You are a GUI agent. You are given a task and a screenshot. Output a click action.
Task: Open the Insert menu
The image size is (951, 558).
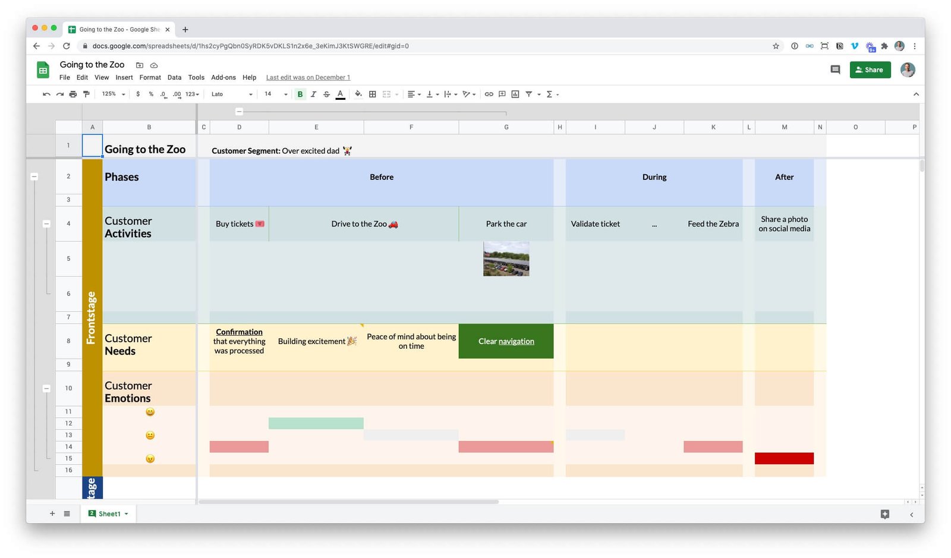(124, 78)
